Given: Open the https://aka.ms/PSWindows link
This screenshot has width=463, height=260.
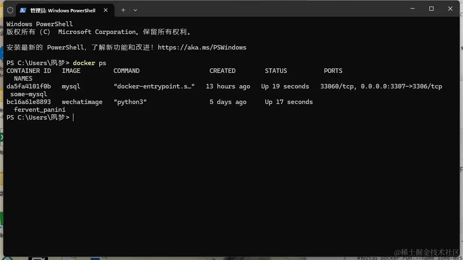Looking at the screenshot, I should point(202,47).
